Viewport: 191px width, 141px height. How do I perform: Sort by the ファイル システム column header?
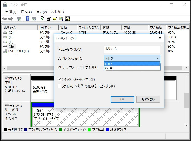89,27
